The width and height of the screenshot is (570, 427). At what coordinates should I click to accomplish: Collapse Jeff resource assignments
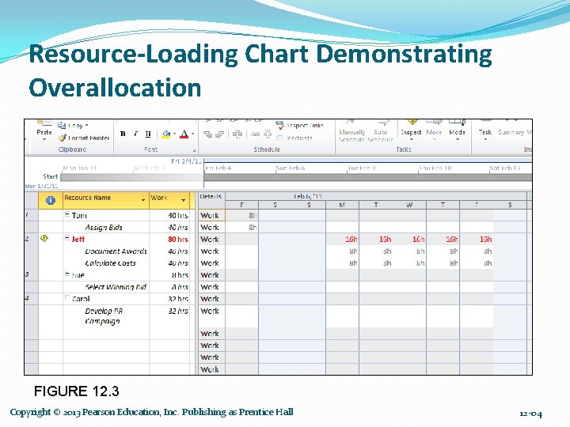click(x=66, y=238)
